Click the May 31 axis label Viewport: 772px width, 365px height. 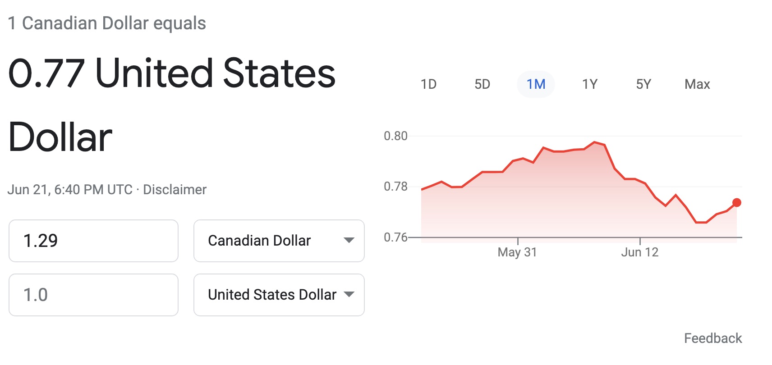(516, 252)
